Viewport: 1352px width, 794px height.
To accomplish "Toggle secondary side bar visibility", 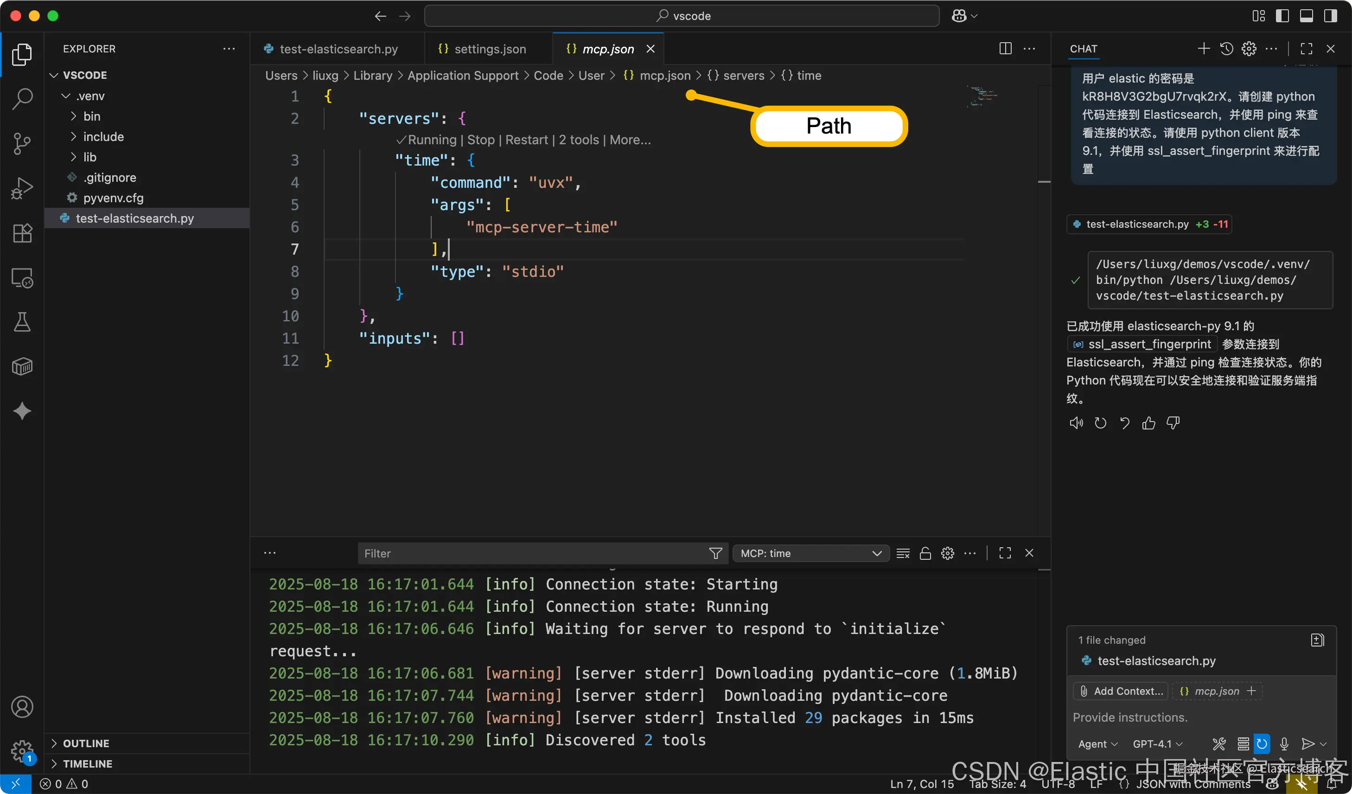I will [x=1331, y=16].
